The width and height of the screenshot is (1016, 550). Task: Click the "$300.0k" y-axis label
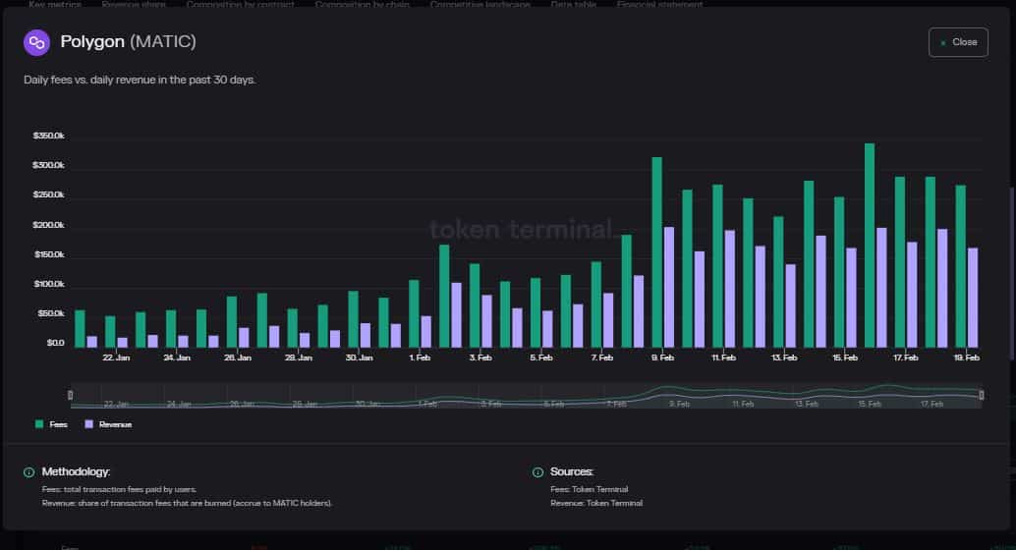[x=48, y=165]
